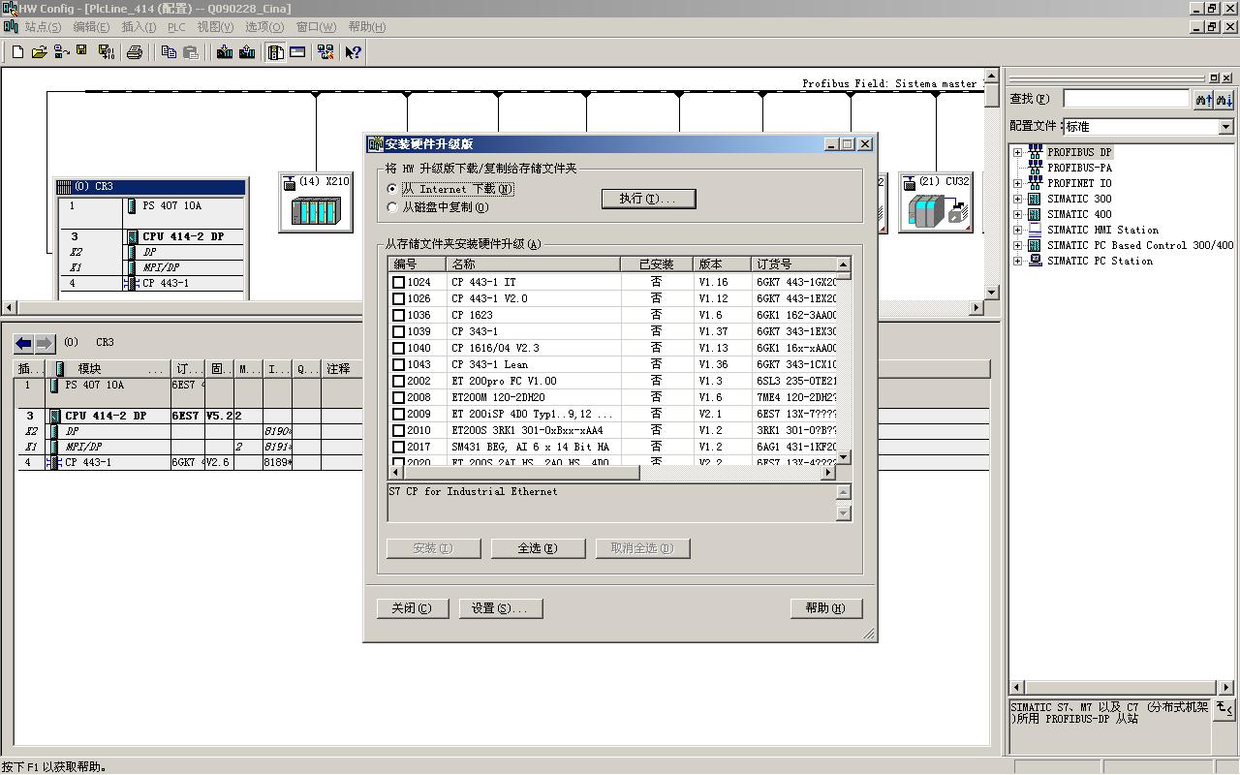Screen dimensions: 1240x775
Task: Click the SIMATIC HMI Station catalog icon
Action: (x=1035, y=230)
